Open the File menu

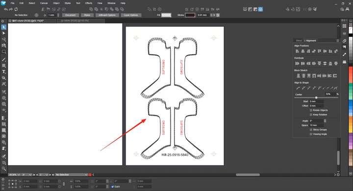12,3
